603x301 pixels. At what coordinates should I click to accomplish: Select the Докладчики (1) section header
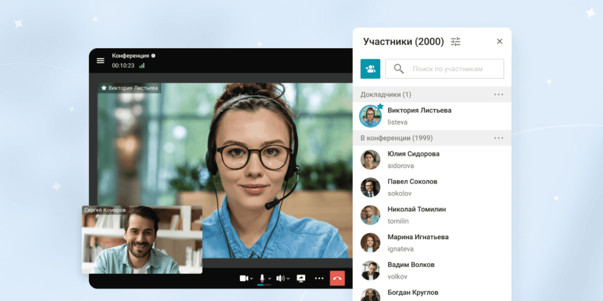432,95
